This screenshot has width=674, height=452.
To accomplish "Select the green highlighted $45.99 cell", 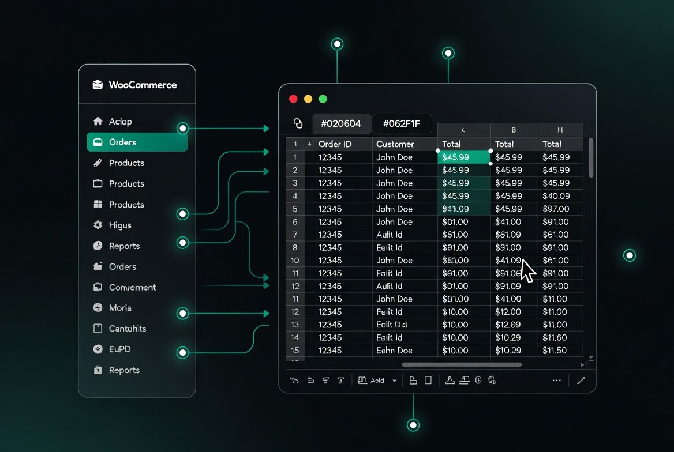I will click(x=464, y=157).
